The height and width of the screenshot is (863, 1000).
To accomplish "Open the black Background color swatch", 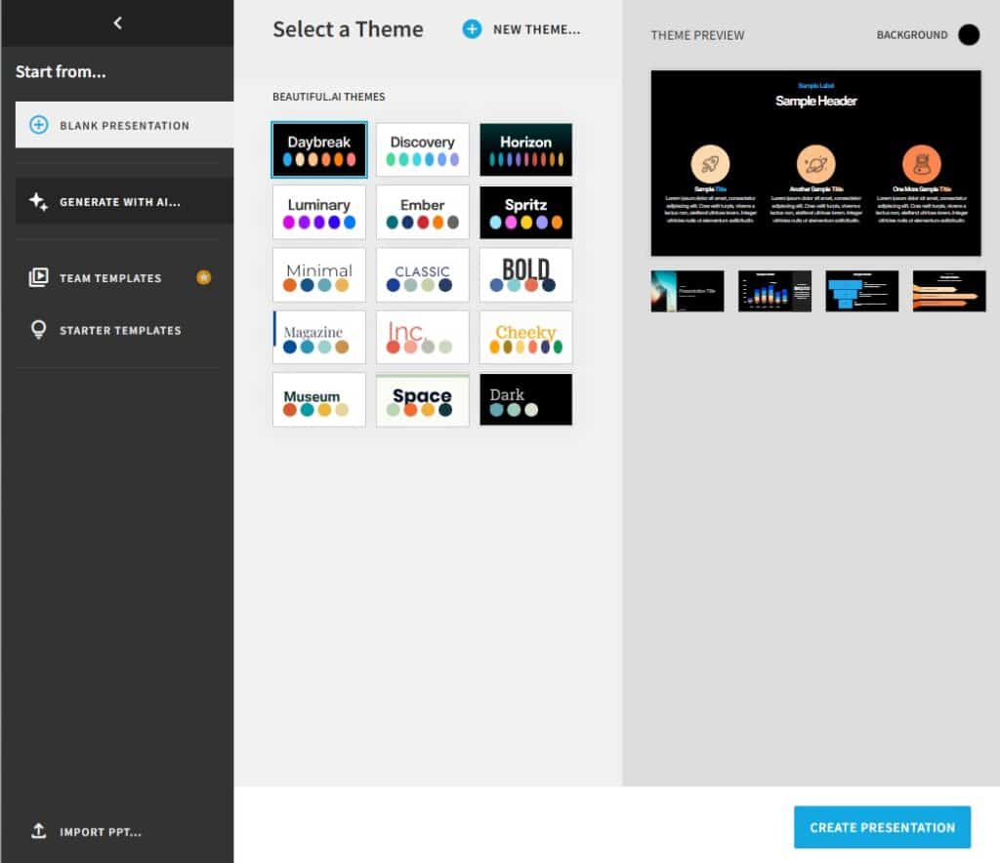I will pyautogui.click(x=968, y=35).
